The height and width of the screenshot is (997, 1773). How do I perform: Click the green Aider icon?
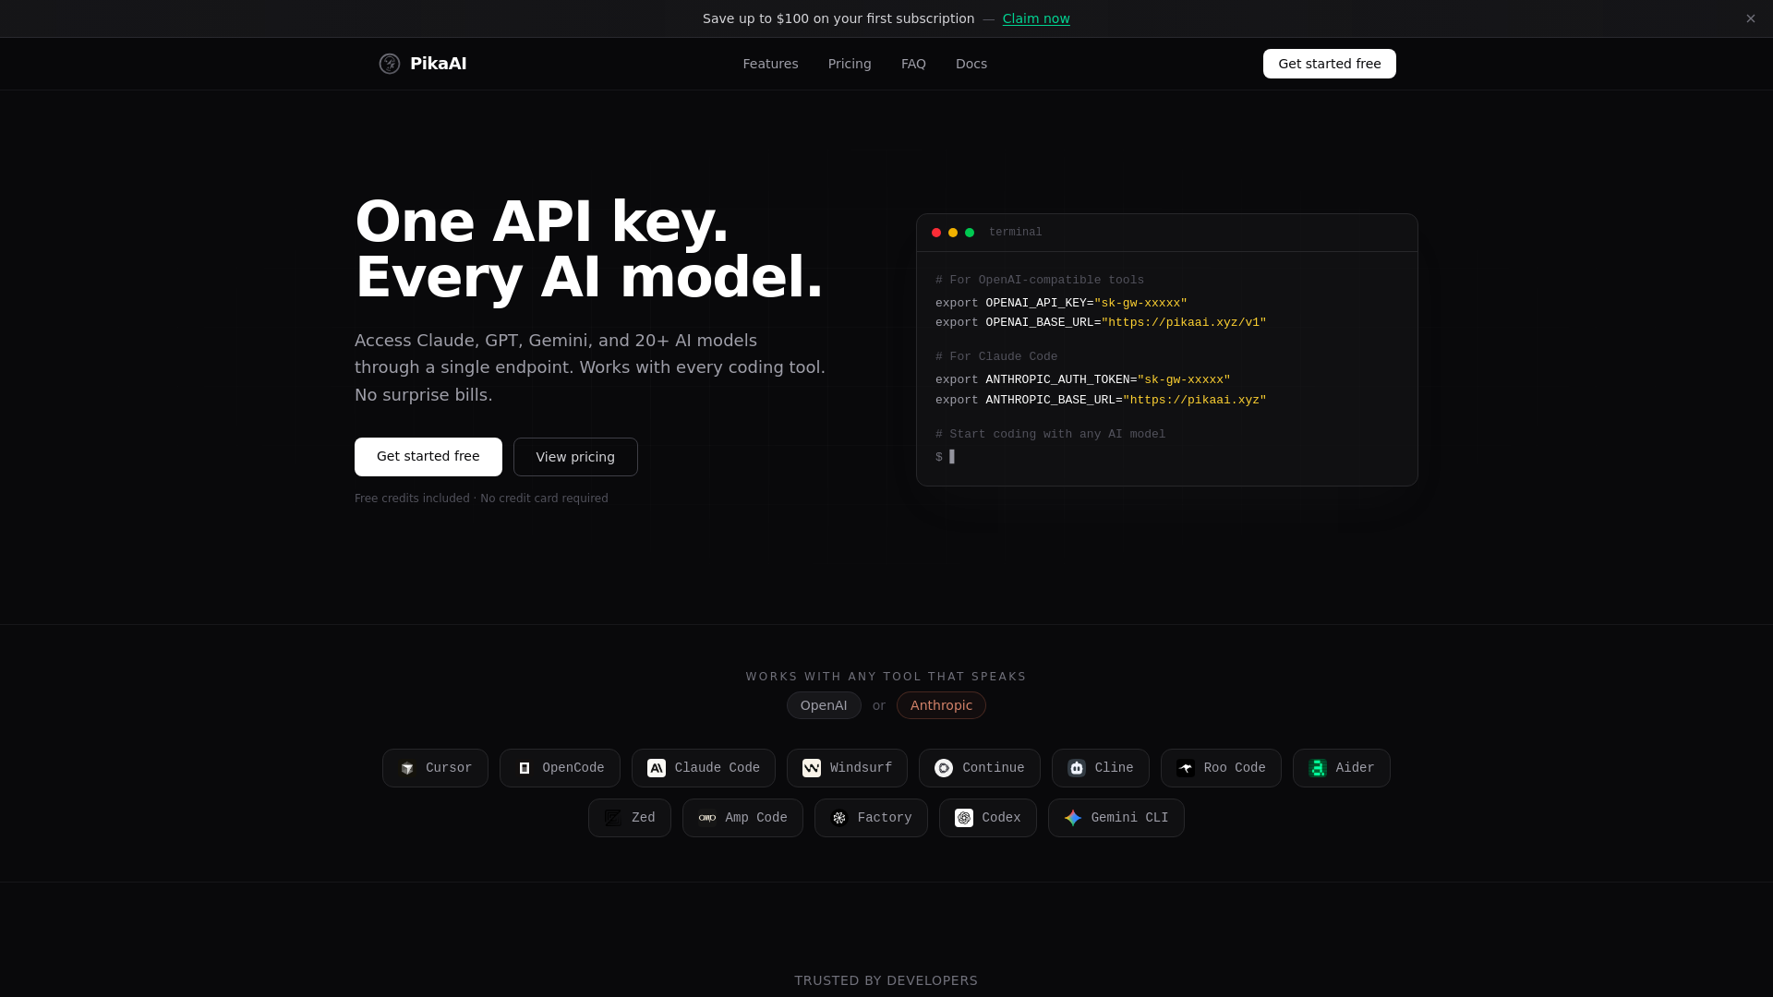(x=1318, y=768)
